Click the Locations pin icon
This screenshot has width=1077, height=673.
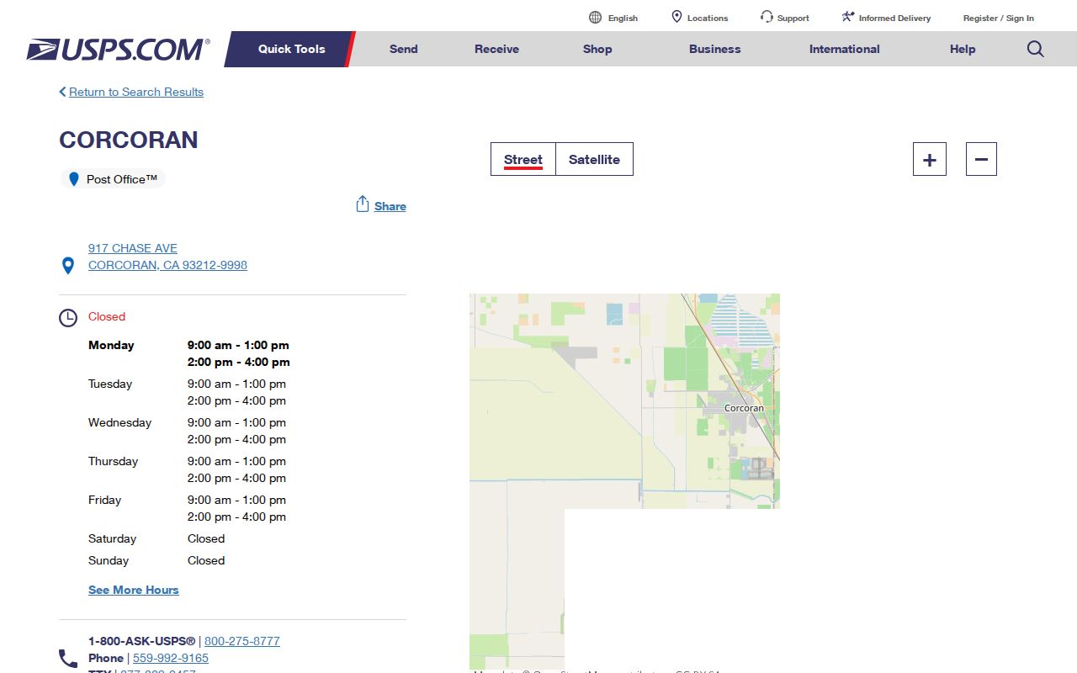pyautogui.click(x=676, y=17)
